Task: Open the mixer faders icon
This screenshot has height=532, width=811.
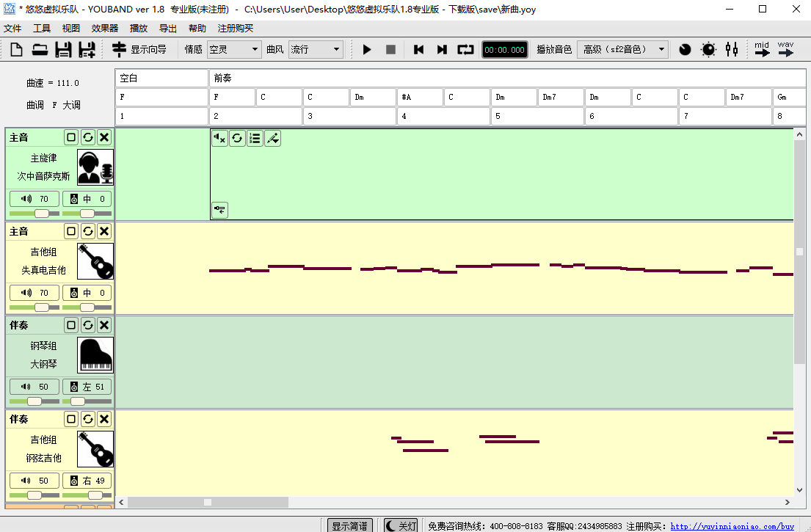Action: (x=732, y=50)
